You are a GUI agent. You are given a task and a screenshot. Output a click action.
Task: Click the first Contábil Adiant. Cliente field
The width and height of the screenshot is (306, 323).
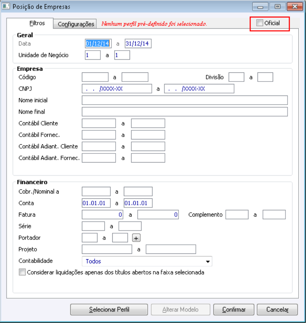point(99,146)
